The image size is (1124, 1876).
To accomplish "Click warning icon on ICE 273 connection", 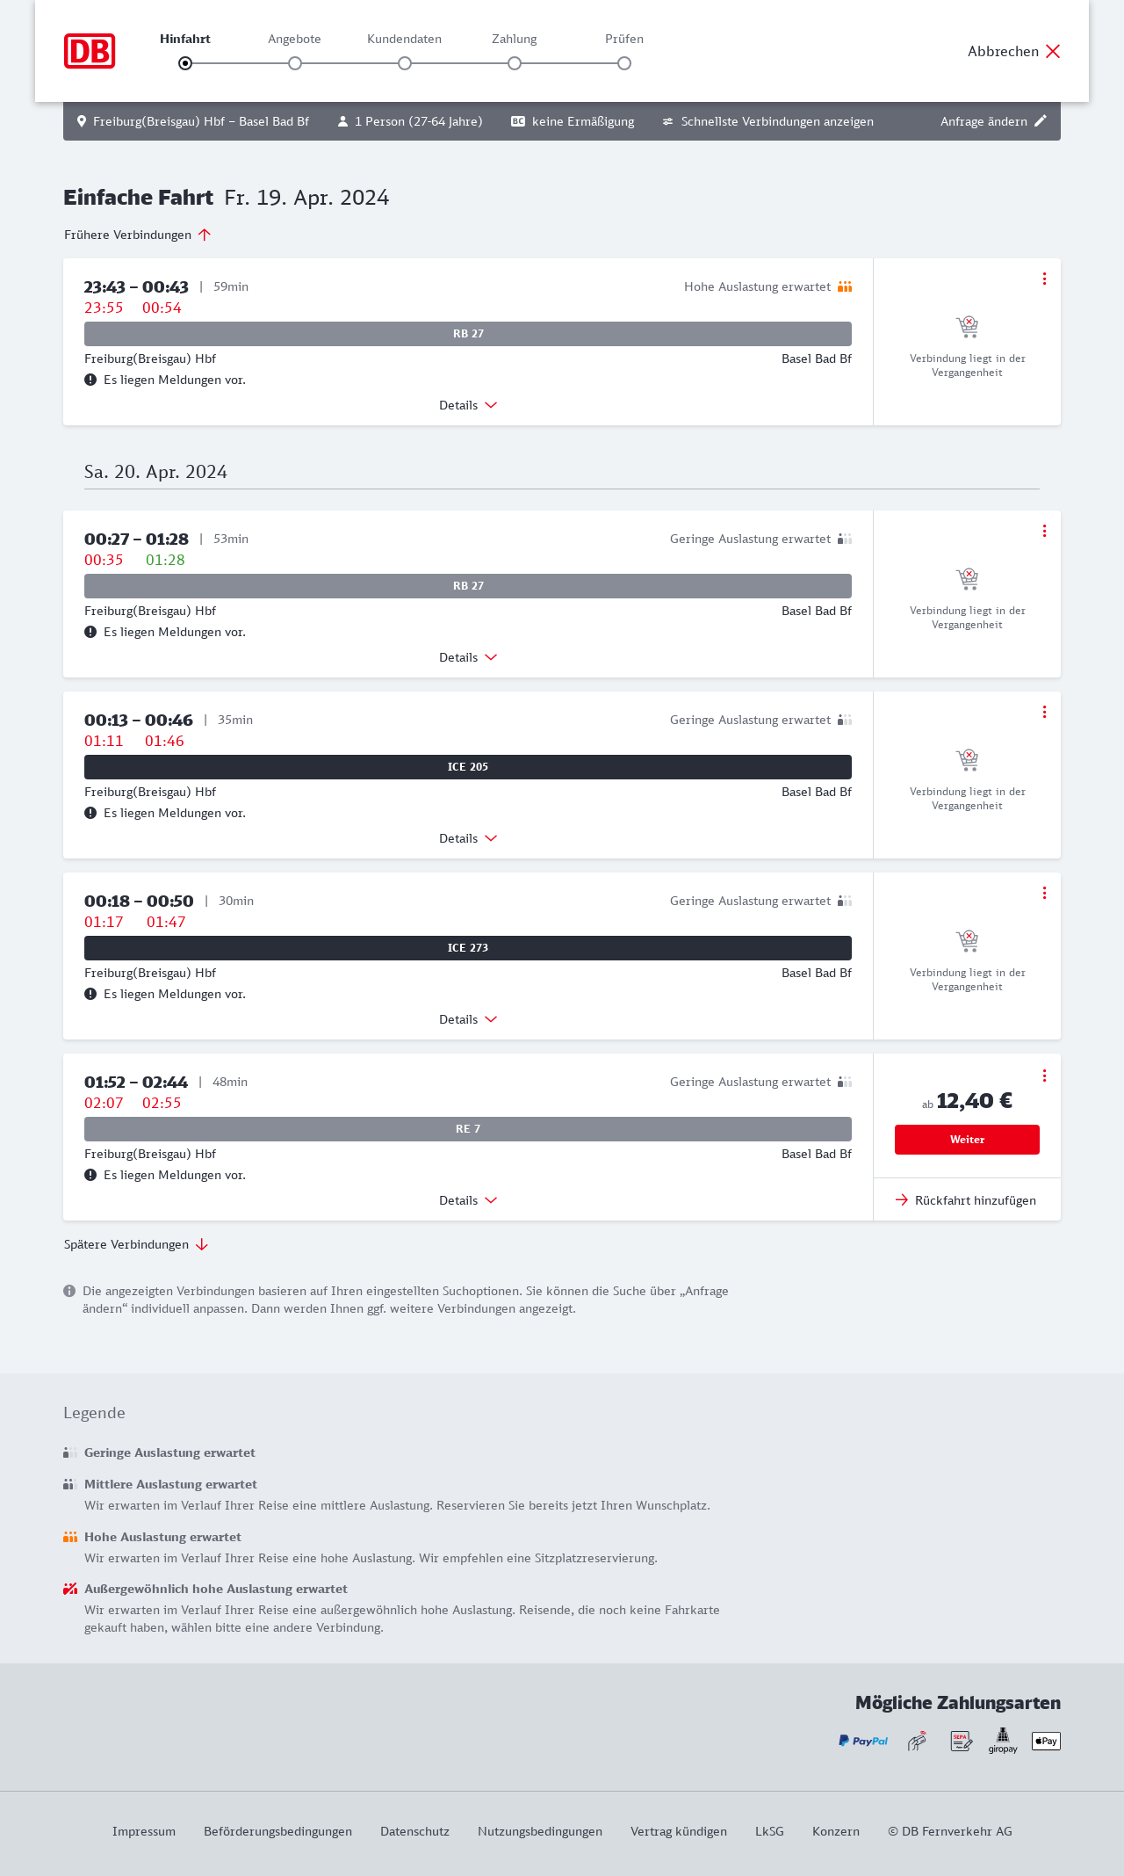I will click(90, 994).
